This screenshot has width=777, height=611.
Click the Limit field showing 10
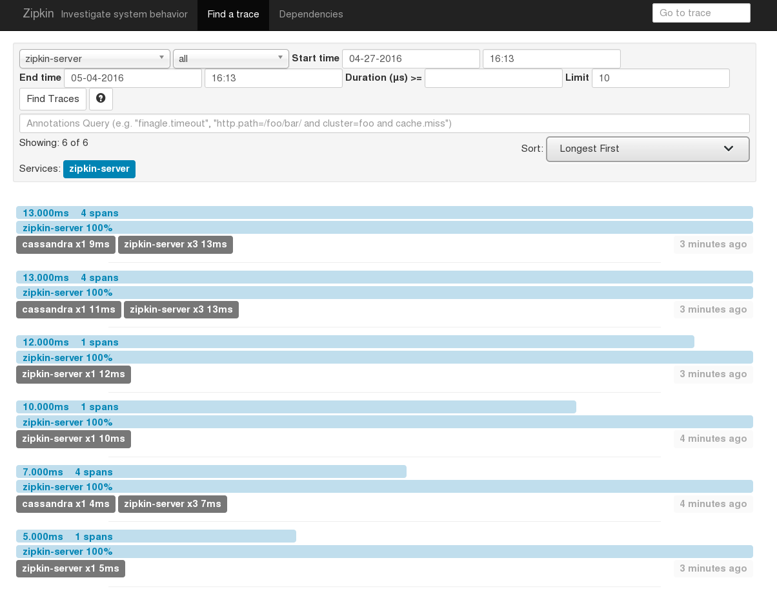pyautogui.click(x=660, y=78)
